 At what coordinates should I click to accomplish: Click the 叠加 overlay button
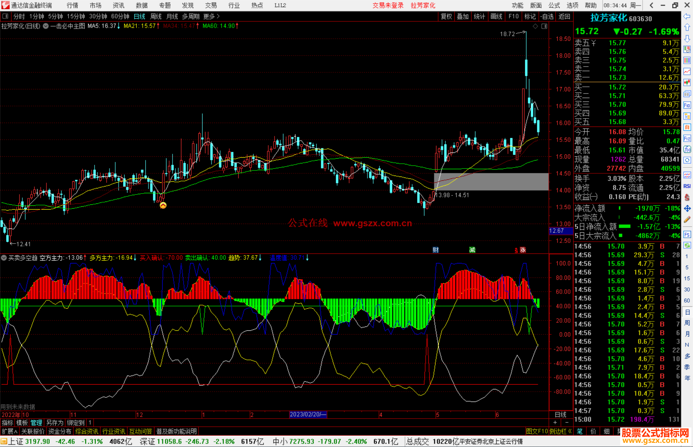[x=463, y=16]
